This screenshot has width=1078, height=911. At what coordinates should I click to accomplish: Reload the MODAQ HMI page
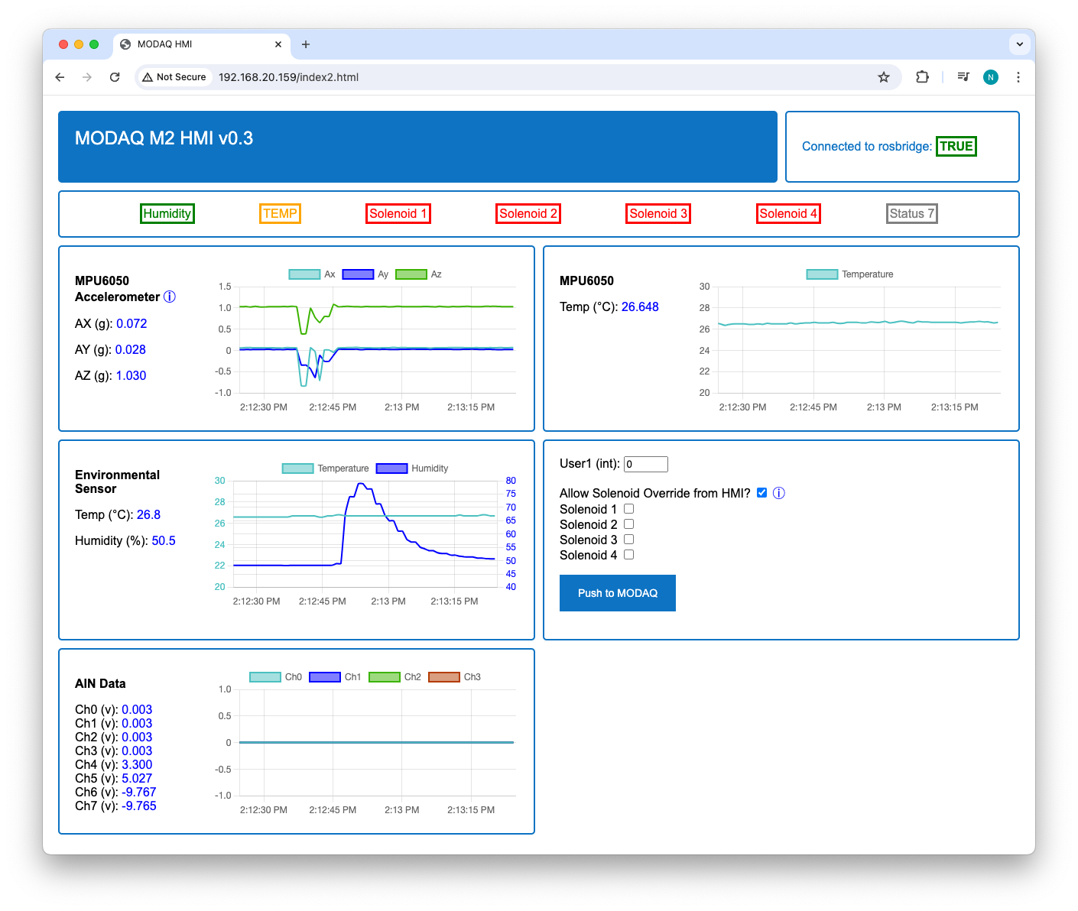[x=115, y=77]
